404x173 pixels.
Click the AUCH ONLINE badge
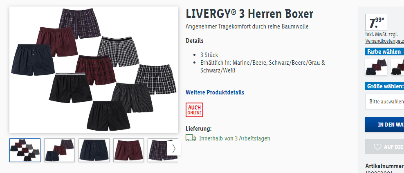click(195, 110)
